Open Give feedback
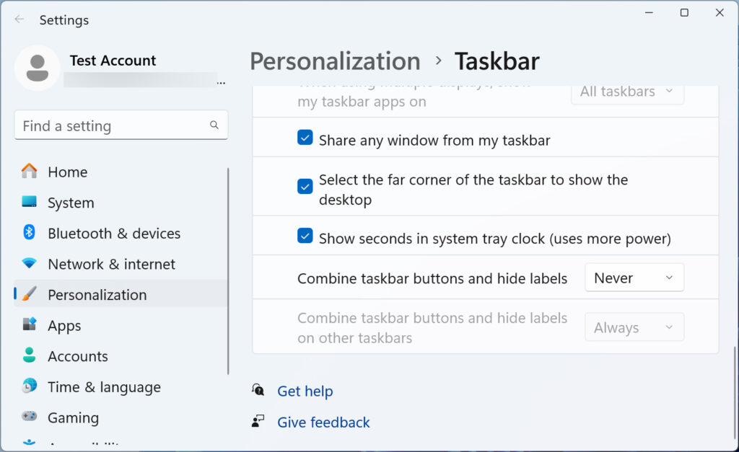Viewport: 739px width, 452px height. pos(323,422)
